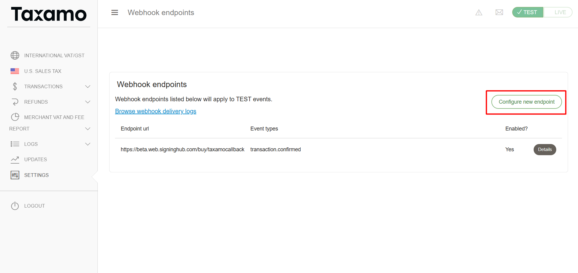This screenshot has width=578, height=273.
Task: Click Details for signinghub endpoint
Action: tap(545, 149)
